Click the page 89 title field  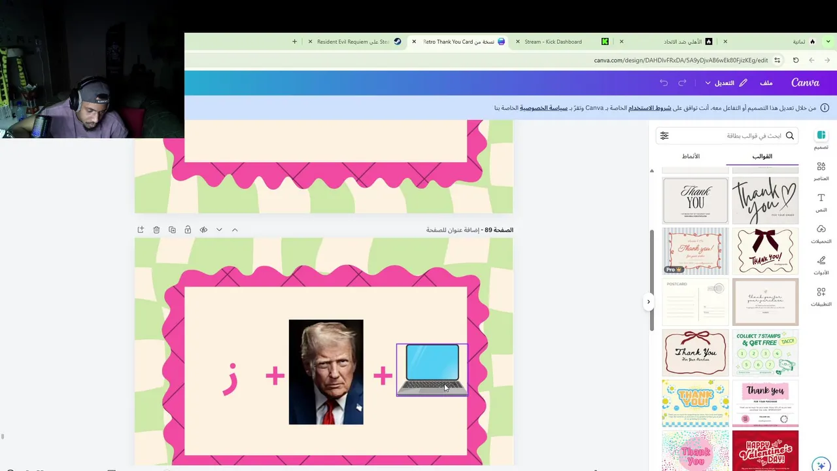coord(452,230)
